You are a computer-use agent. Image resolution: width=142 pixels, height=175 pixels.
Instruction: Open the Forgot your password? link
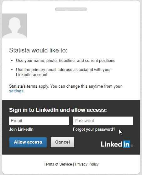[x=94, y=129]
